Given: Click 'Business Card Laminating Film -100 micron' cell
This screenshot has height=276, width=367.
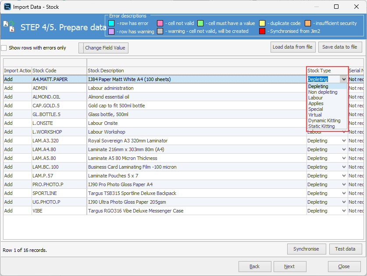Looking at the screenshot, I should click(x=196, y=167).
